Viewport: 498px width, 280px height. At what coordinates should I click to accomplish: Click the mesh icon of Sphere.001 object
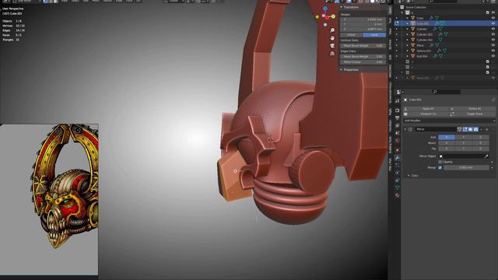(x=413, y=51)
